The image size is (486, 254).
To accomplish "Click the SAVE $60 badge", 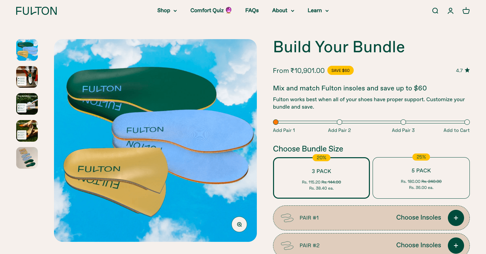I will [341, 70].
